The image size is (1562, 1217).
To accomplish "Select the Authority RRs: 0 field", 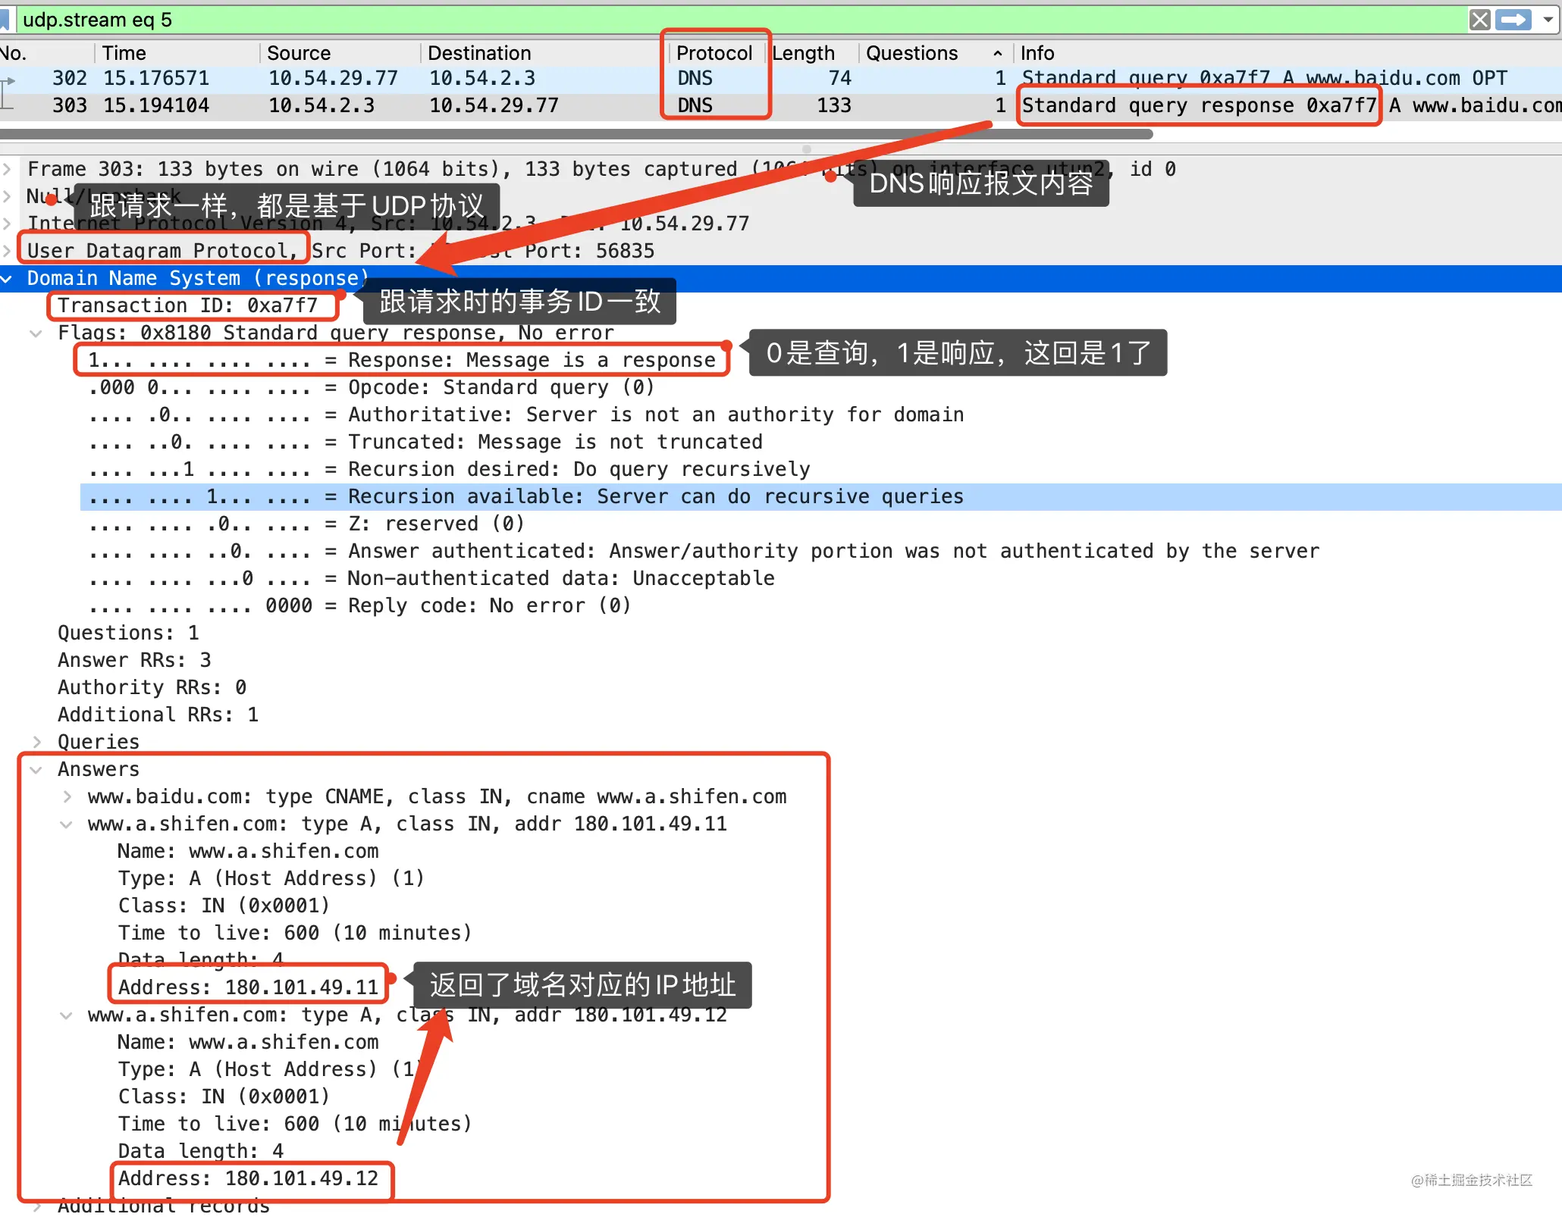I will point(152,687).
